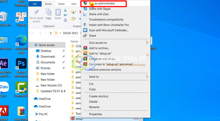
Task: Switch to the Share ribbon tab
Action: click(x=61, y=4)
